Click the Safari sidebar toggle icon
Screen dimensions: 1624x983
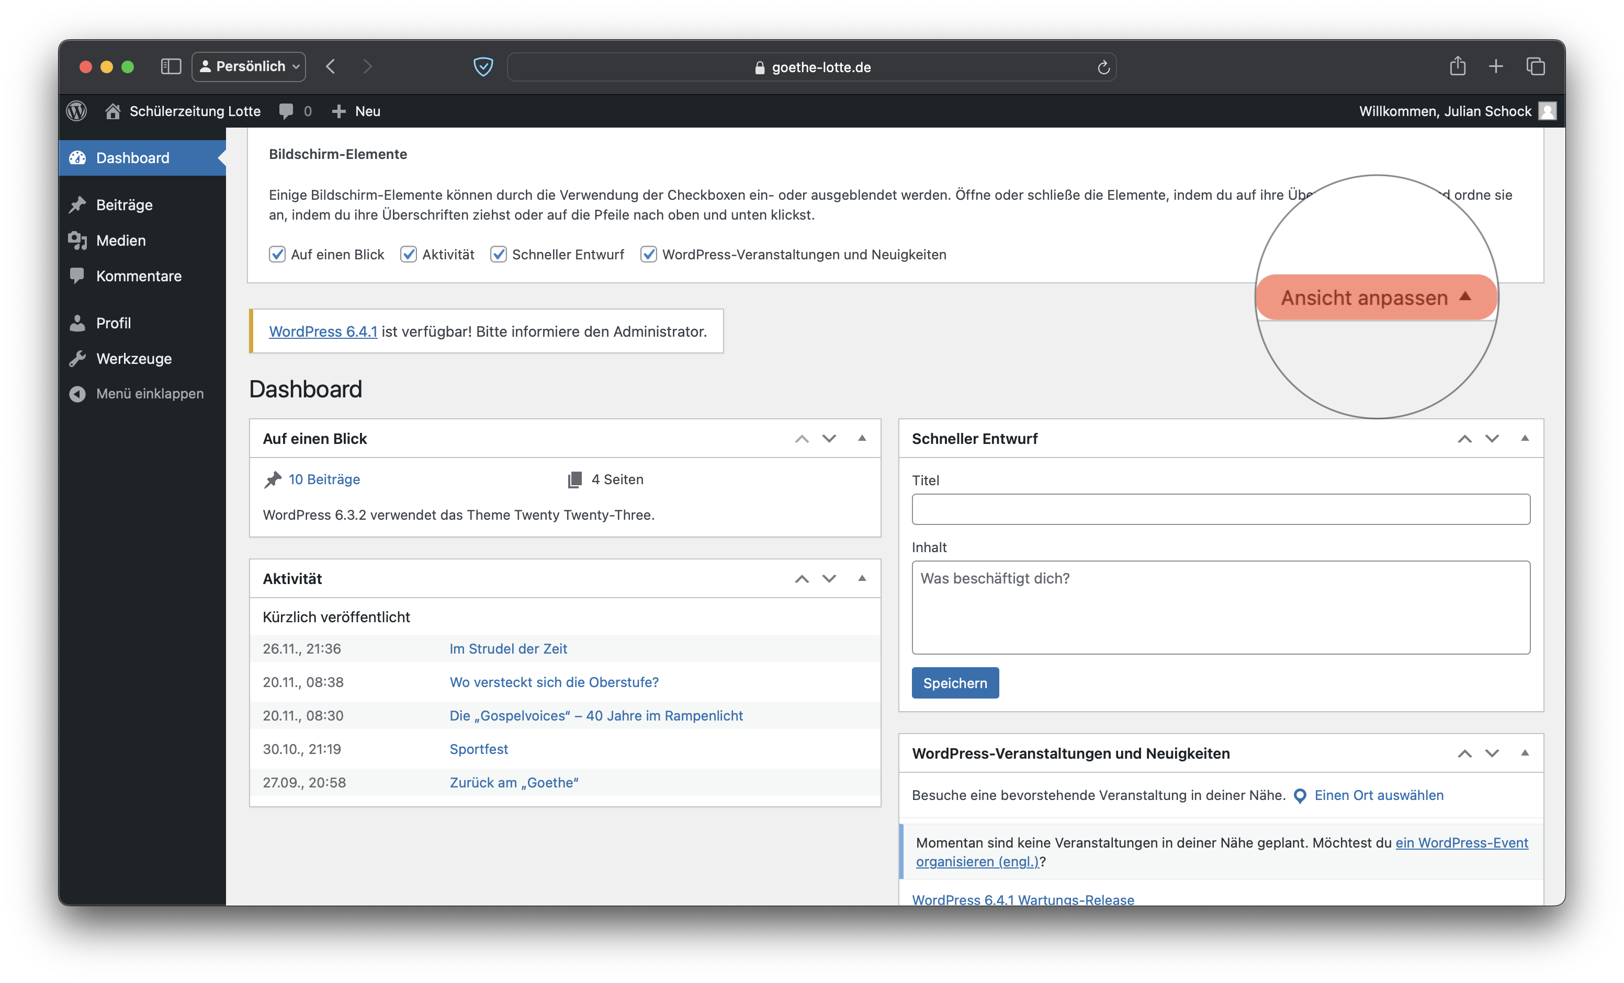pyautogui.click(x=171, y=66)
